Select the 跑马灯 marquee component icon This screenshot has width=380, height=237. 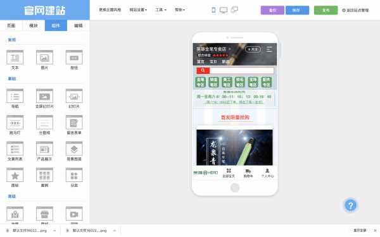pyautogui.click(x=15, y=123)
